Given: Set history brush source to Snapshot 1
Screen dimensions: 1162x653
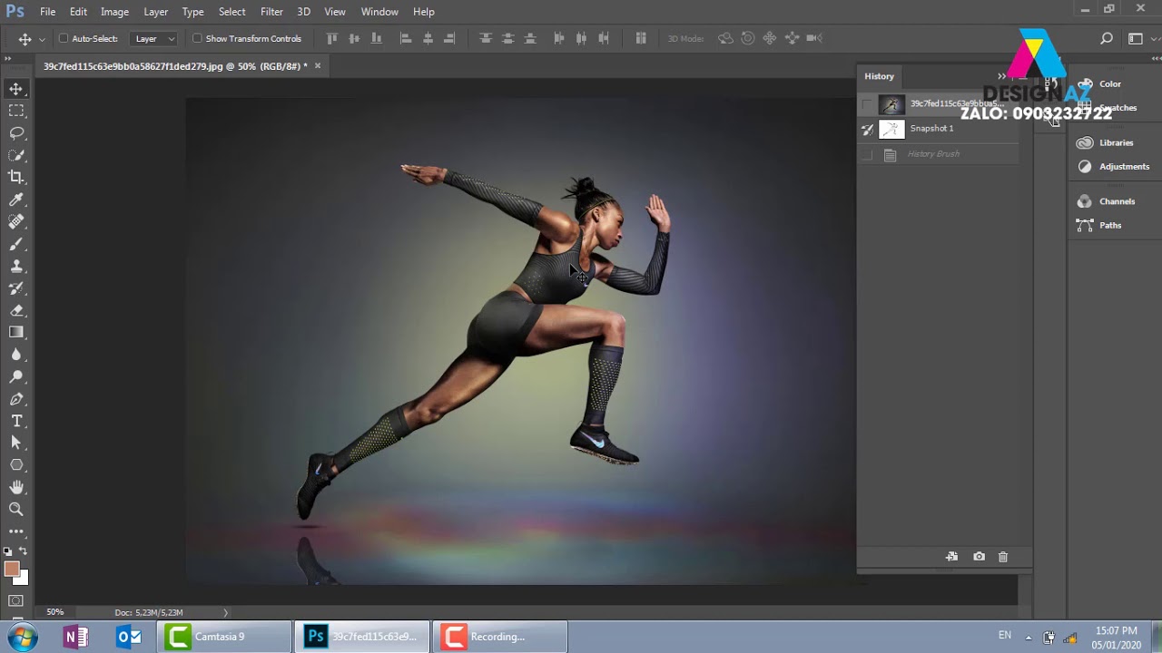Looking at the screenshot, I should coord(867,129).
